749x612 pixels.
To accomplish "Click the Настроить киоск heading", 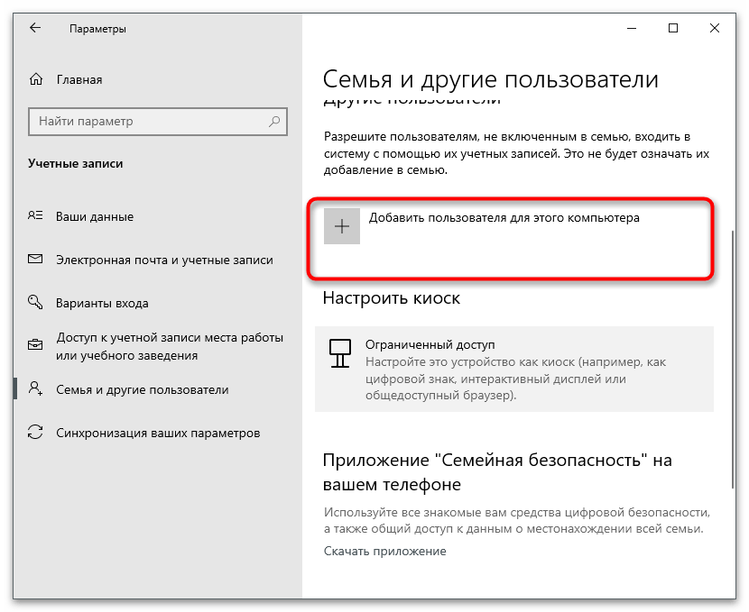I will [392, 298].
